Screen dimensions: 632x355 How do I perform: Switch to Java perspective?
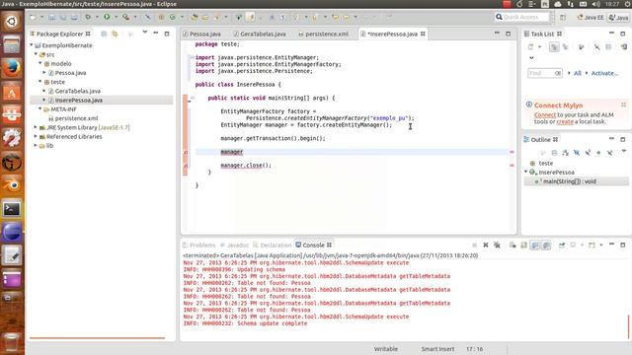[619, 18]
